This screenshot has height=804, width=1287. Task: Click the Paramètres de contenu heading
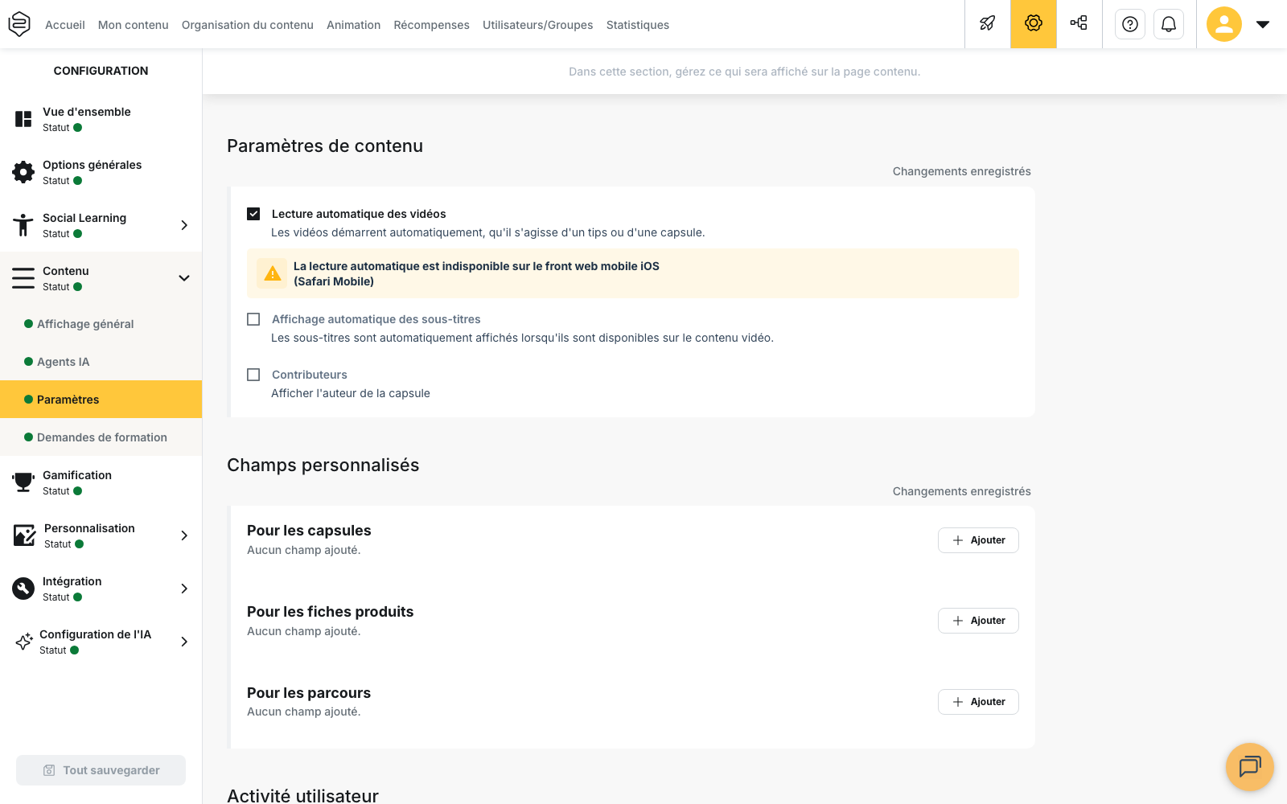click(325, 146)
